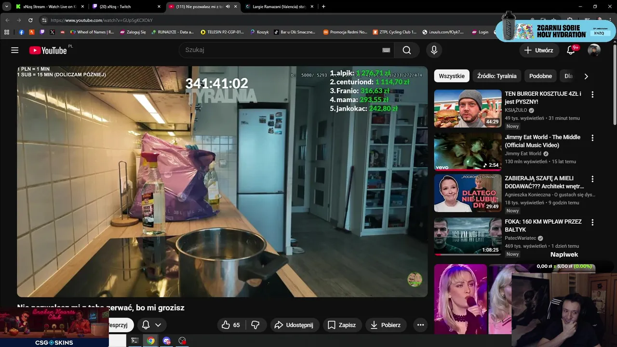This screenshot has height=347, width=617.
Task: Click the main video player
Action: coord(222,182)
